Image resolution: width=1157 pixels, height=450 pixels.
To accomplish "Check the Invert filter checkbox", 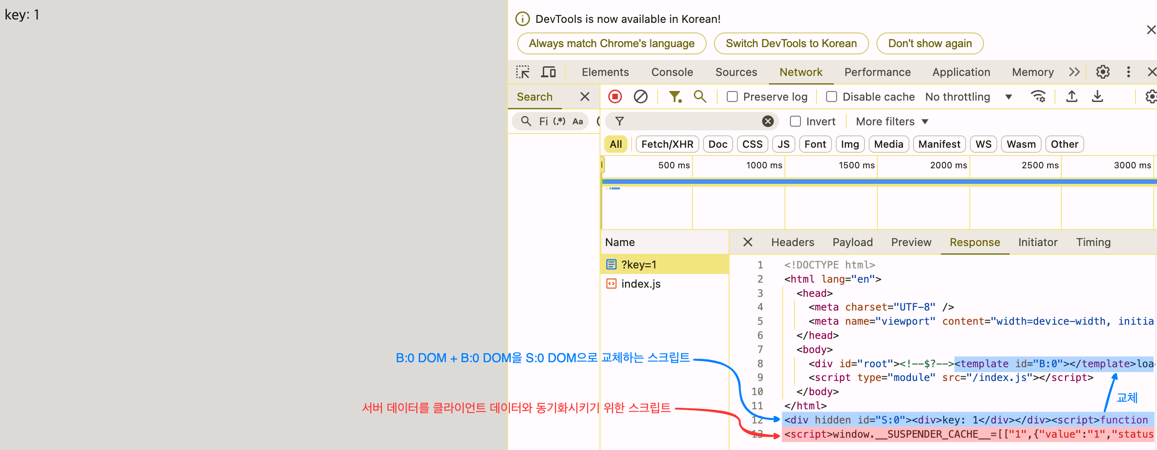I will (x=795, y=121).
